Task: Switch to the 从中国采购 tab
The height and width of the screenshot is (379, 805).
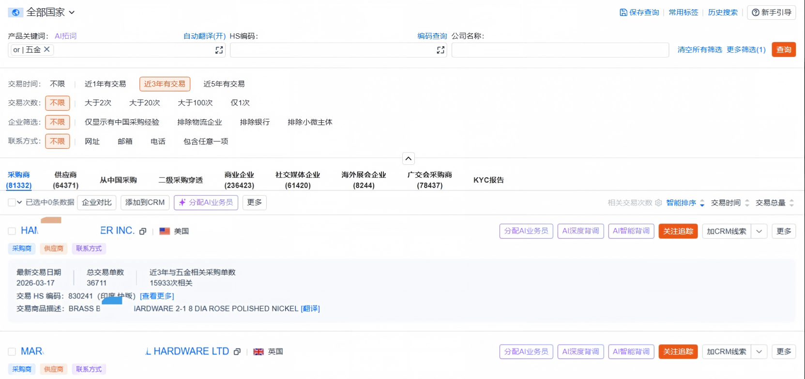Action: tap(118, 180)
